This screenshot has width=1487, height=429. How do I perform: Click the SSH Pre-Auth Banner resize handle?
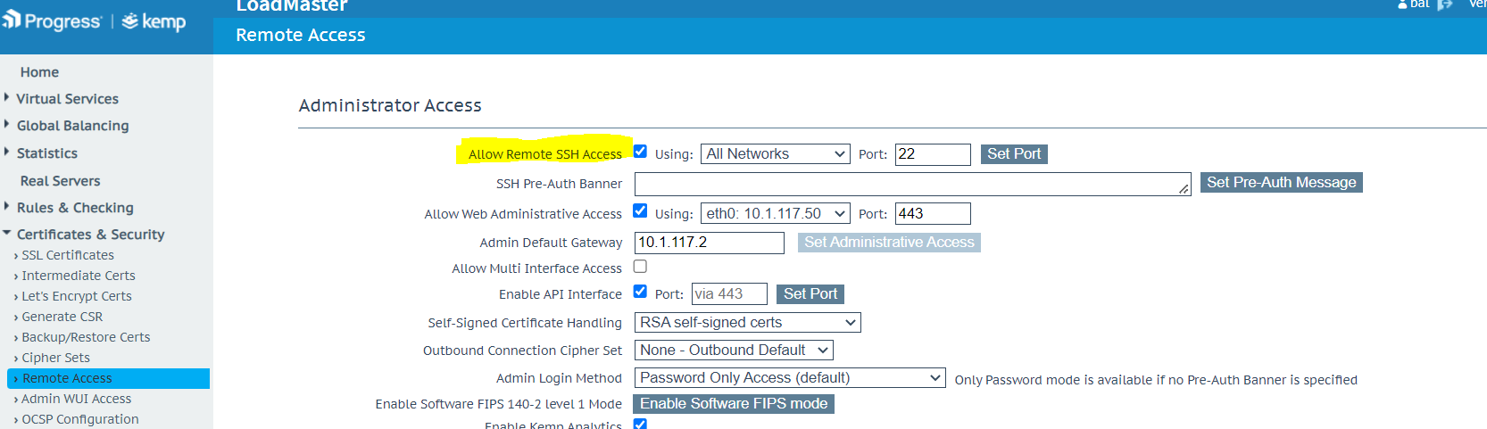point(1184,188)
